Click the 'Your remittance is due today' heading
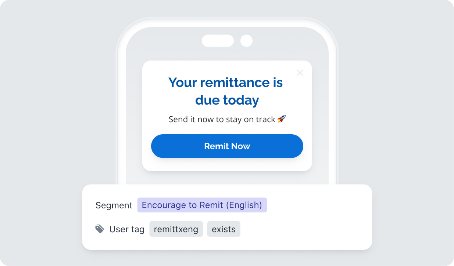This screenshot has width=454, height=266. (226, 91)
